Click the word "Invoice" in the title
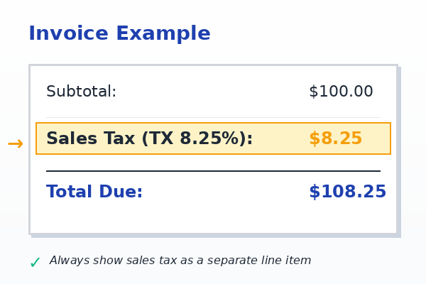This screenshot has width=426, height=284. pyautogui.click(x=68, y=34)
